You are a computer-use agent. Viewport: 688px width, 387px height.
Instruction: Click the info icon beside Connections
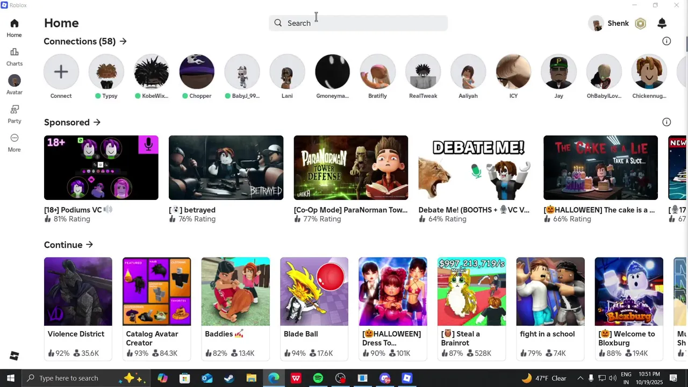666,41
